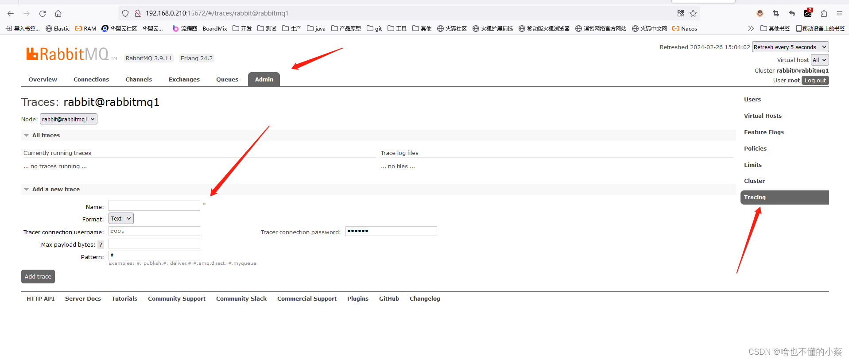Screen dimensions: 849x360
Task: Go to the browser home icon
Action: coord(58,13)
